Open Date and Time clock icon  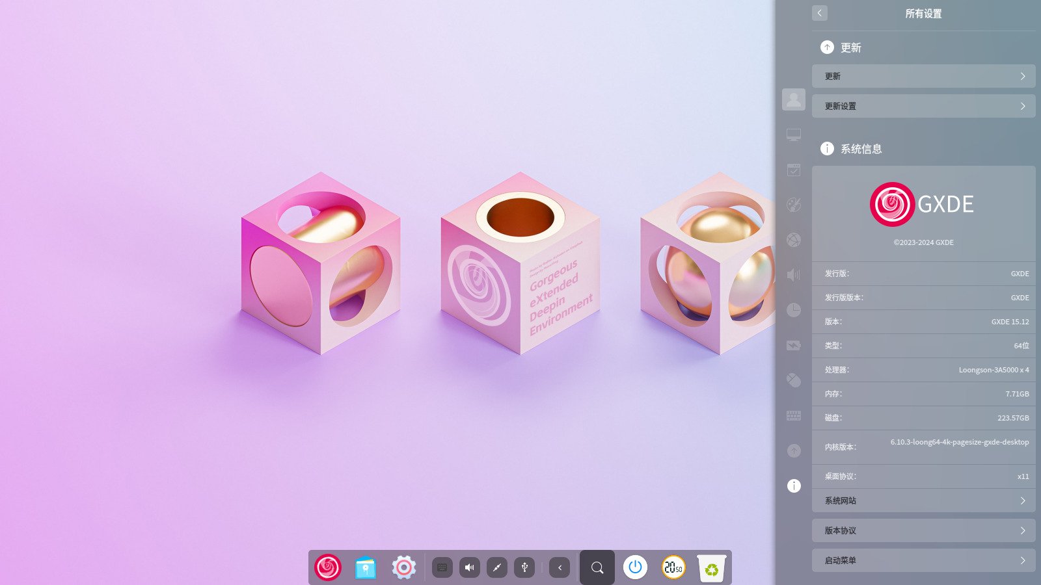pyautogui.click(x=793, y=310)
